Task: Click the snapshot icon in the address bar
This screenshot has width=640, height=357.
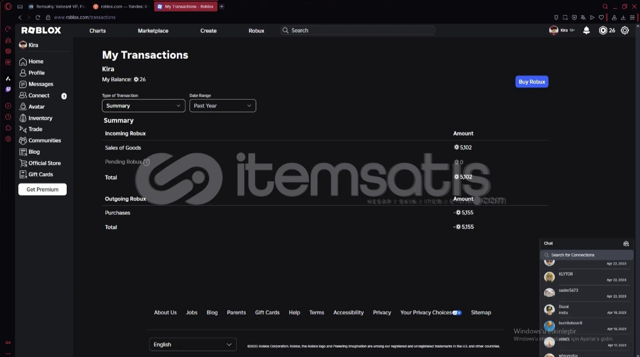Action: (x=565, y=17)
